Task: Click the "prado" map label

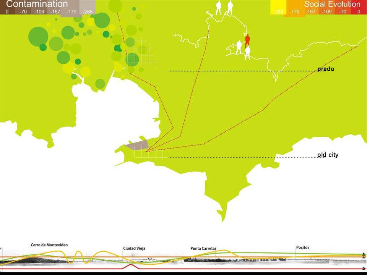Action: (326, 69)
